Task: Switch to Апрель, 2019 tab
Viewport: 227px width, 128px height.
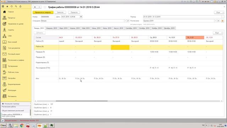Action: pos(75,28)
